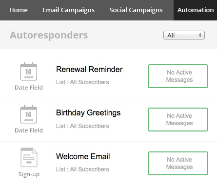
Task: Click No Active Messages box for Renewal Reminder
Action: (178, 76)
